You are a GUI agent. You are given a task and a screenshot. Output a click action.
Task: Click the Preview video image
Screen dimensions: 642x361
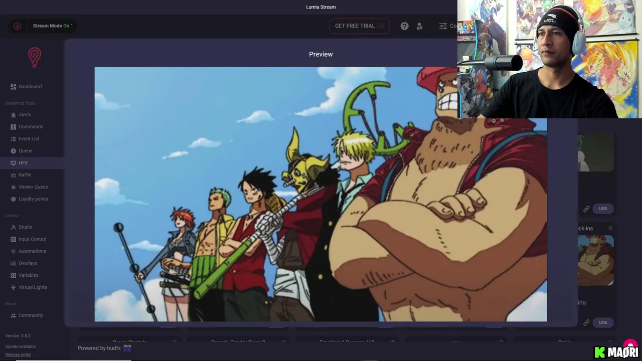(x=320, y=194)
